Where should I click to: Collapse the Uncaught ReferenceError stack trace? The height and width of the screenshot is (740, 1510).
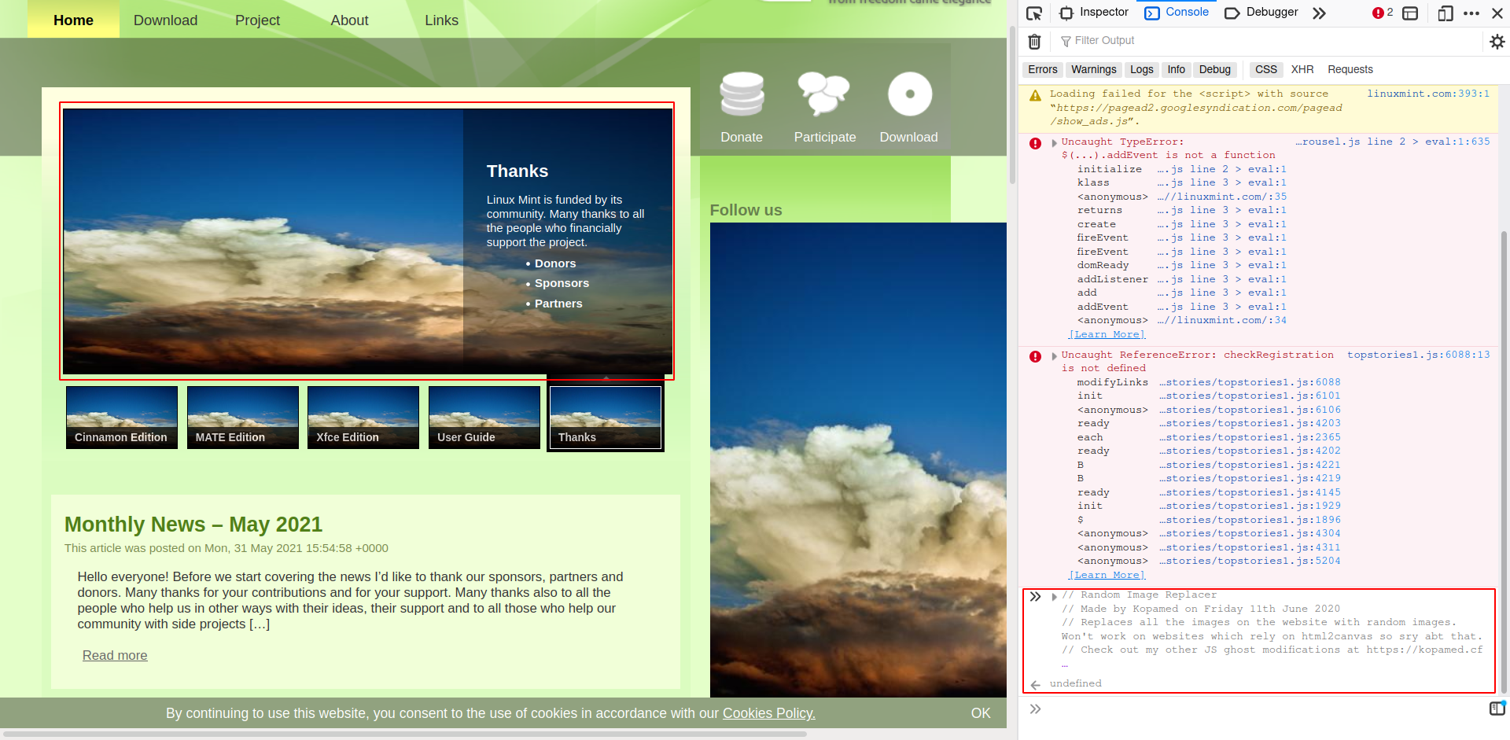coord(1054,355)
